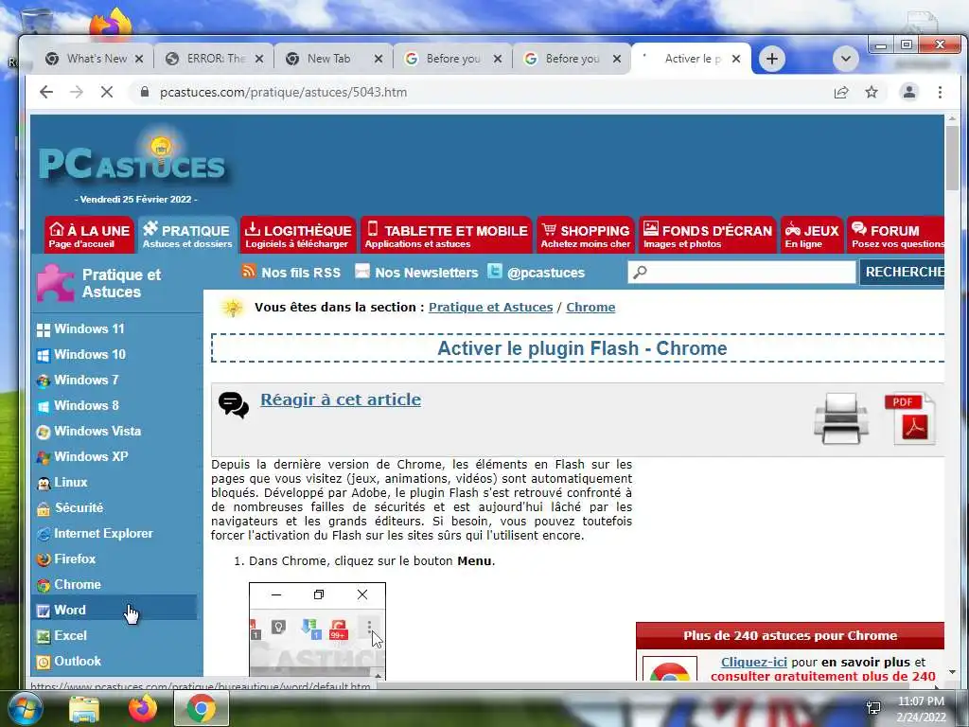Switch to the ERROR tab

pyautogui.click(x=214, y=59)
